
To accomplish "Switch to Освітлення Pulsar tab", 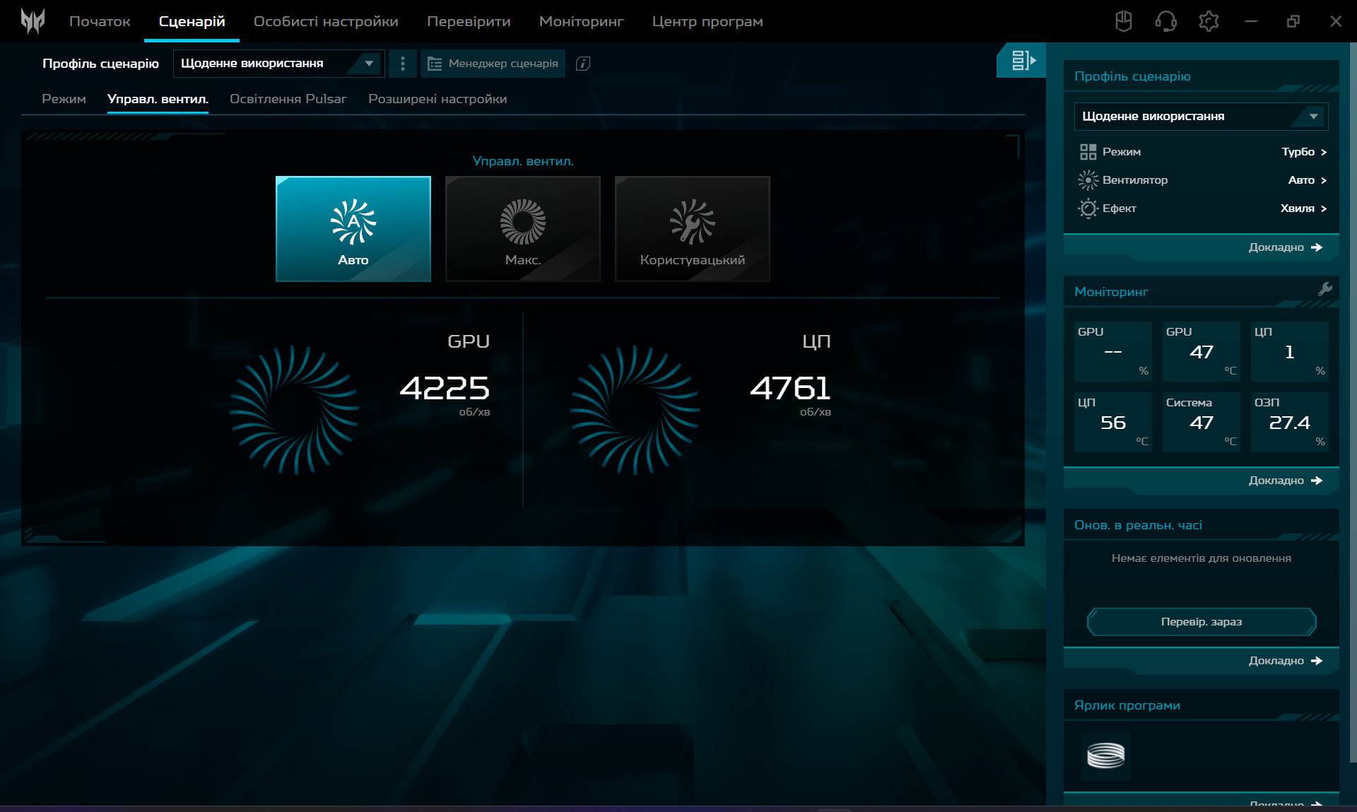I will (288, 99).
